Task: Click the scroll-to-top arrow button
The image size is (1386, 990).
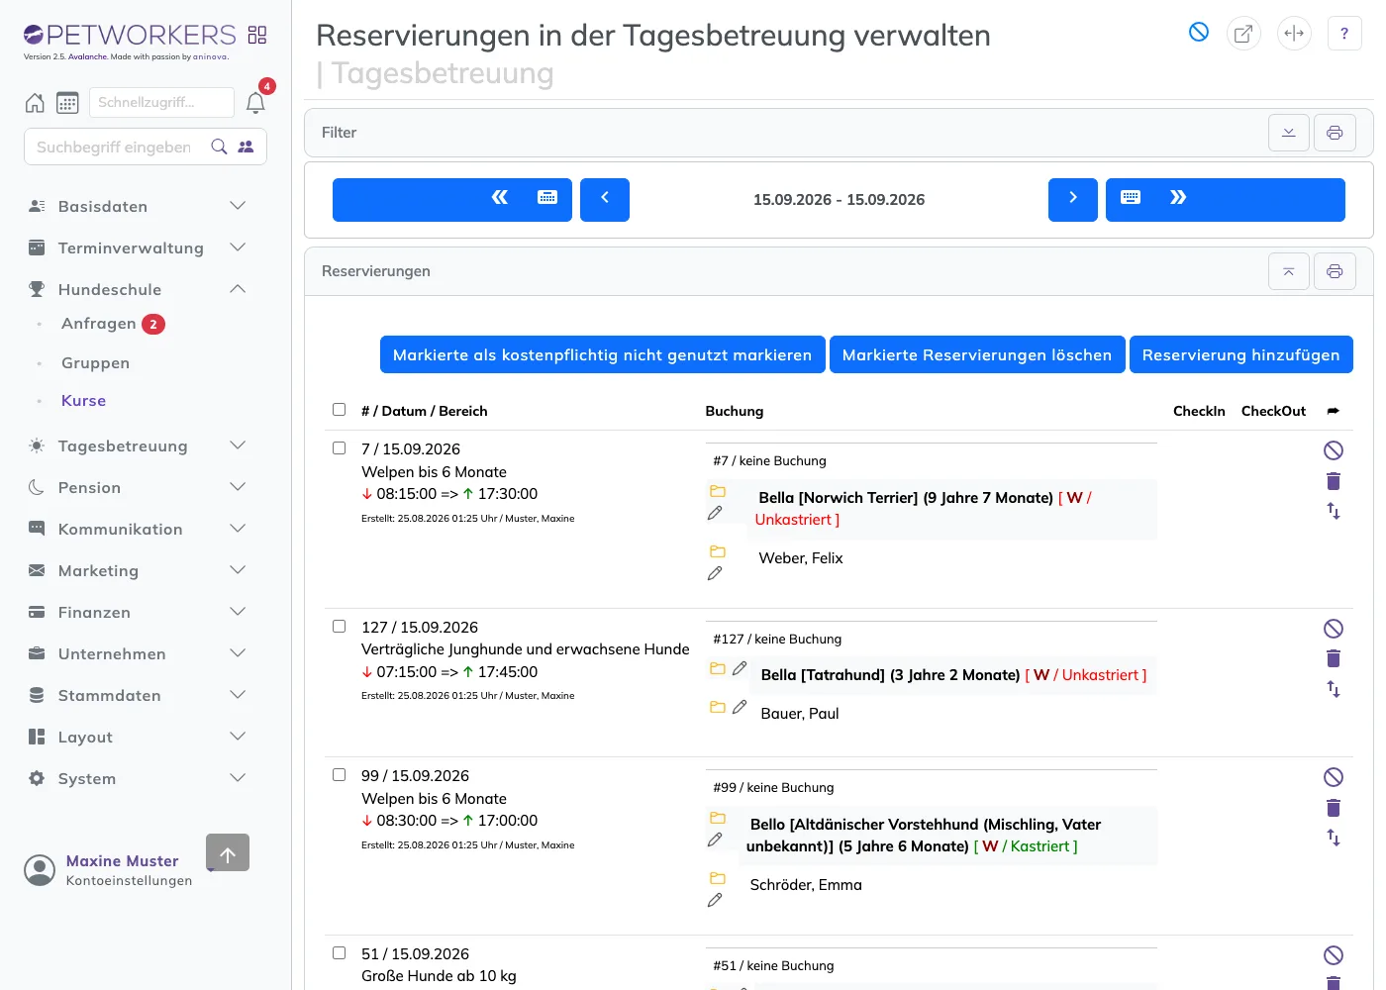Action: [x=228, y=852]
